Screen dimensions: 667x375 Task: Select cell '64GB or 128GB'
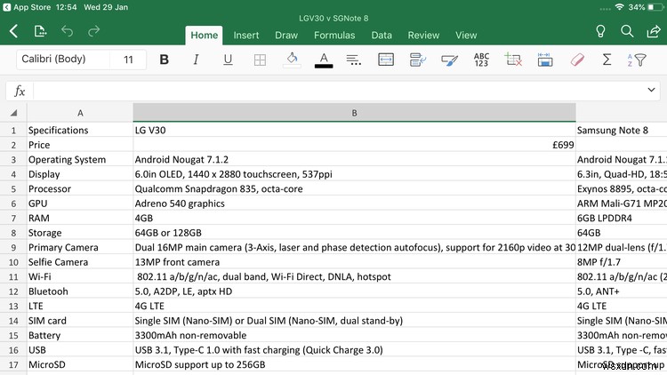(354, 233)
